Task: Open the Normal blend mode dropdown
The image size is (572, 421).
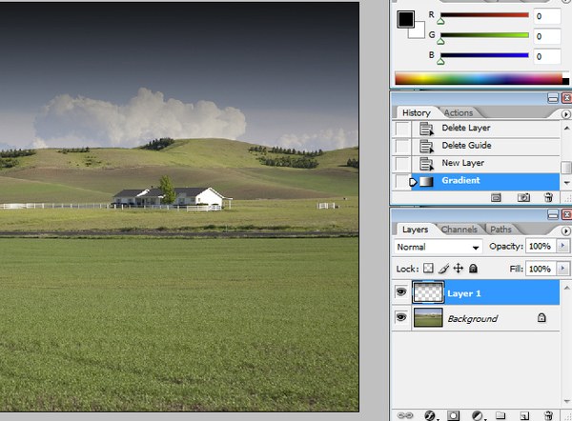Action: click(x=439, y=247)
